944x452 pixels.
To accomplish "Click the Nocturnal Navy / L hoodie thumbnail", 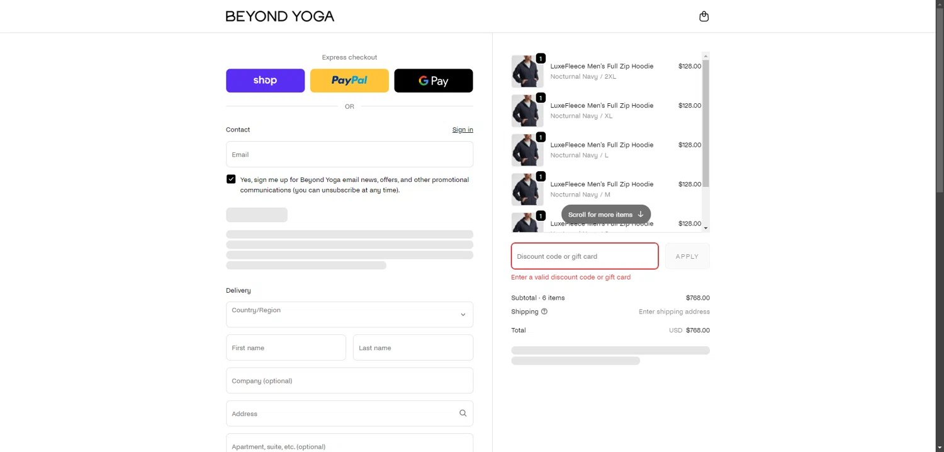I will coord(527,150).
